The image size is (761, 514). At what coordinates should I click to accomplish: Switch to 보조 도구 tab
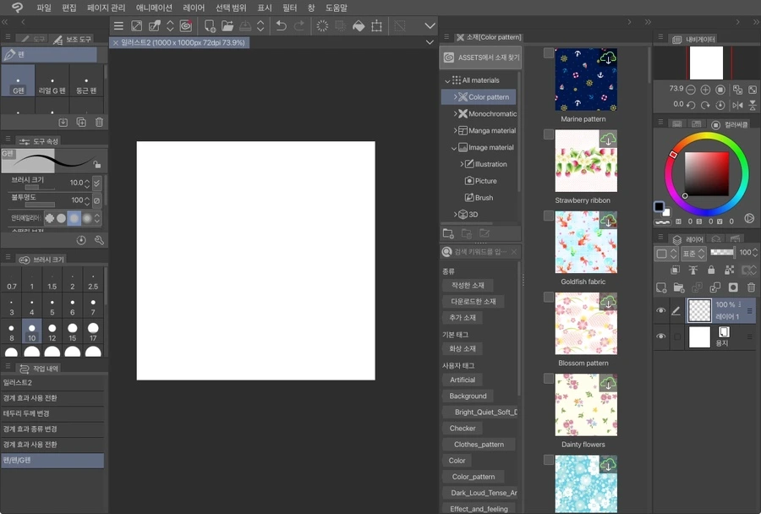tap(72, 40)
